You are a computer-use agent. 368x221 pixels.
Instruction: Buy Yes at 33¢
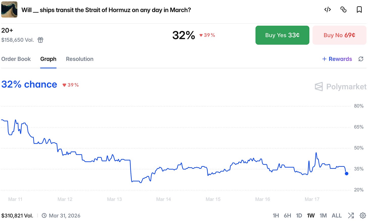282,35
